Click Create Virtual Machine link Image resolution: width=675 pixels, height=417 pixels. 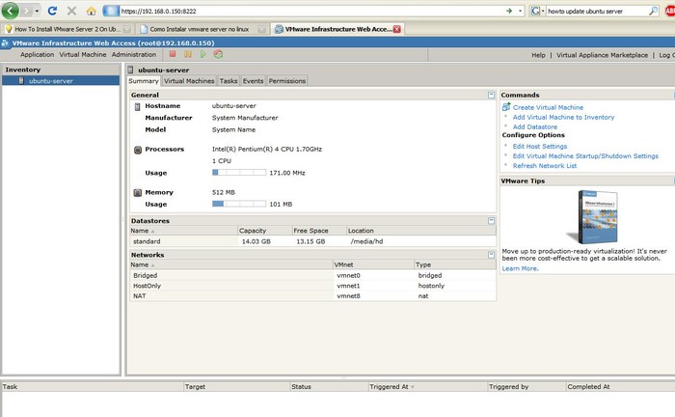(548, 107)
